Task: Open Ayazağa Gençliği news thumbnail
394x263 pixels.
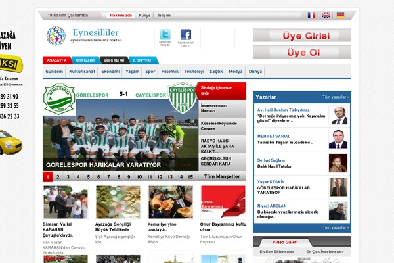Action: [118, 202]
